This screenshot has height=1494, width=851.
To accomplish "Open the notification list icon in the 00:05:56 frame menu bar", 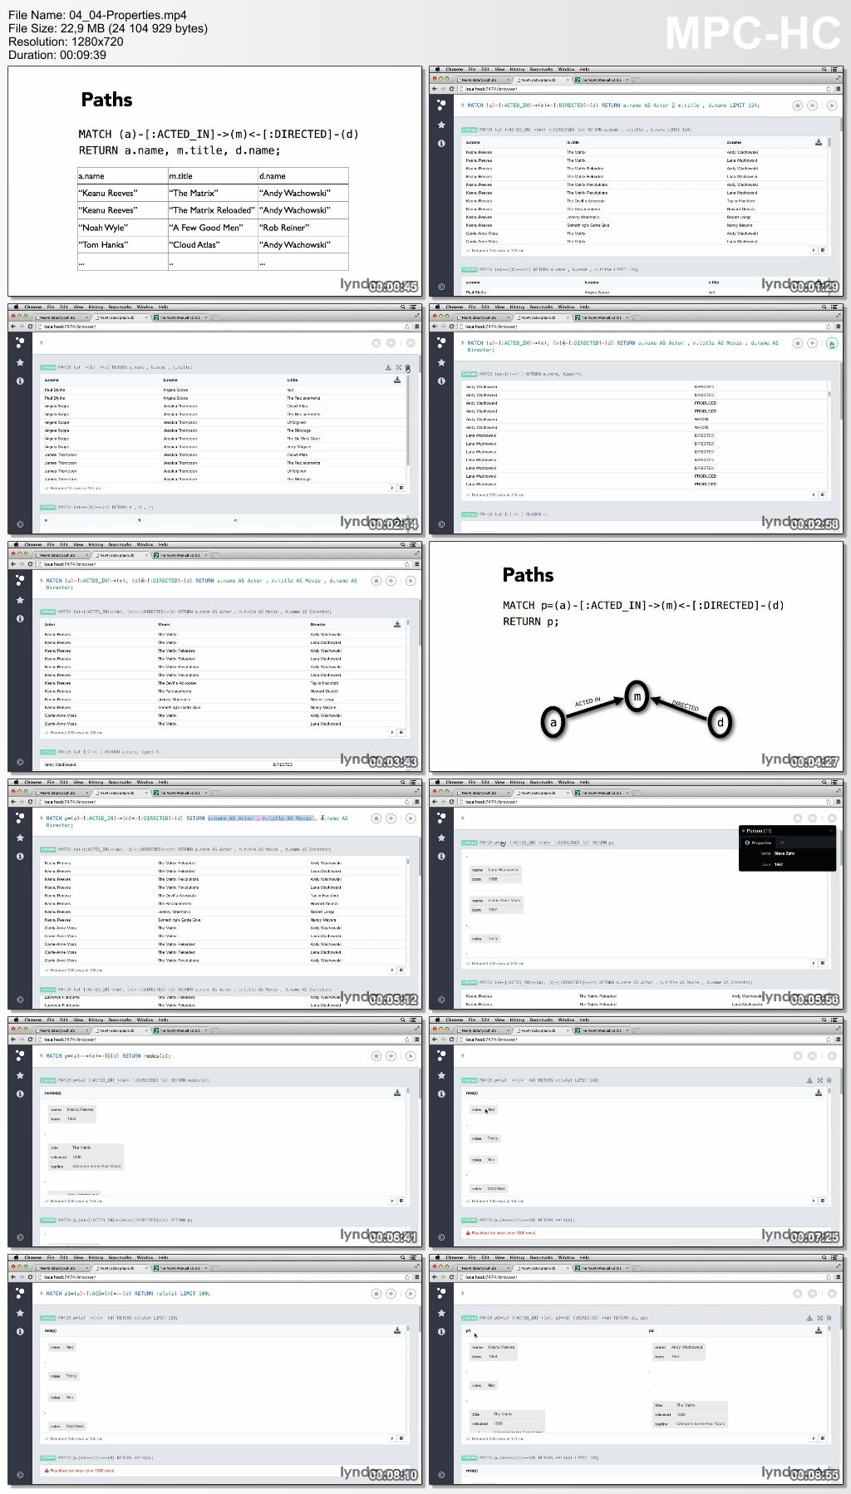I will pyautogui.click(x=834, y=782).
